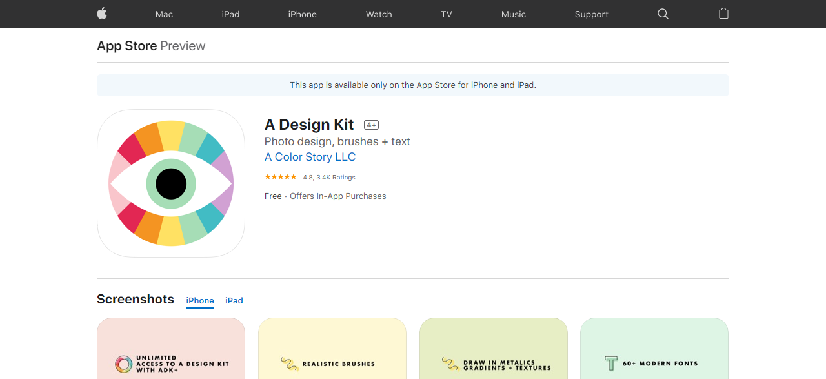Screen dimensions: 826x379
Task: Click the green T fonts icon
Action: click(610, 364)
